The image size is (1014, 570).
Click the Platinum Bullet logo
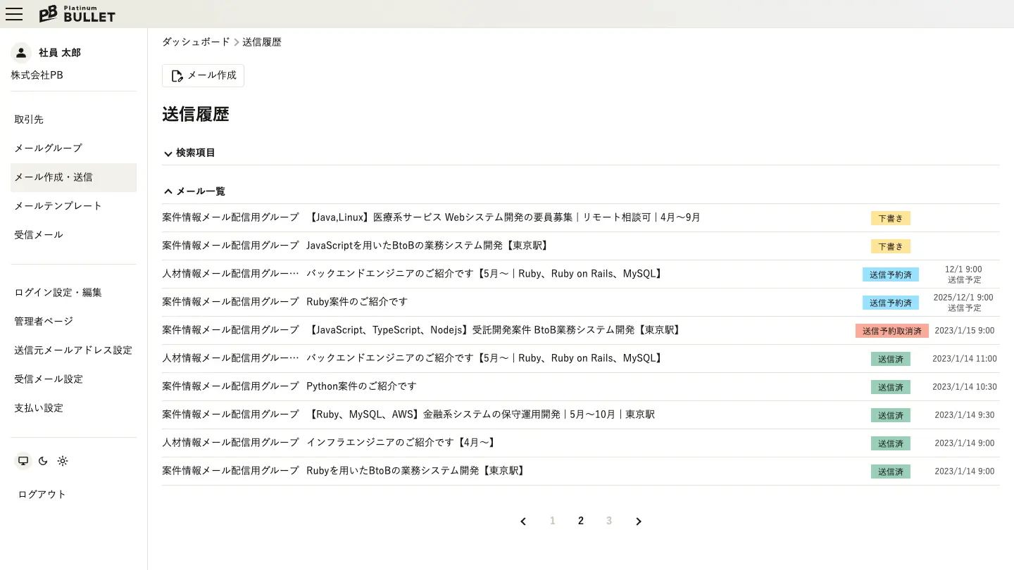77,14
